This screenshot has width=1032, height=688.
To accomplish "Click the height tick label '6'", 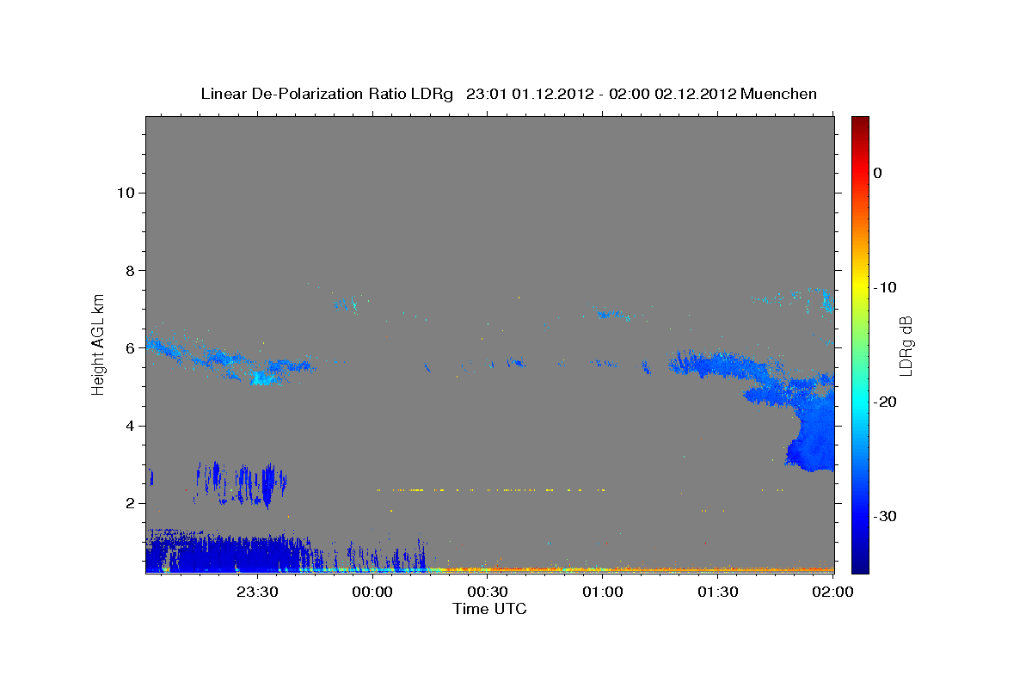I will [128, 348].
